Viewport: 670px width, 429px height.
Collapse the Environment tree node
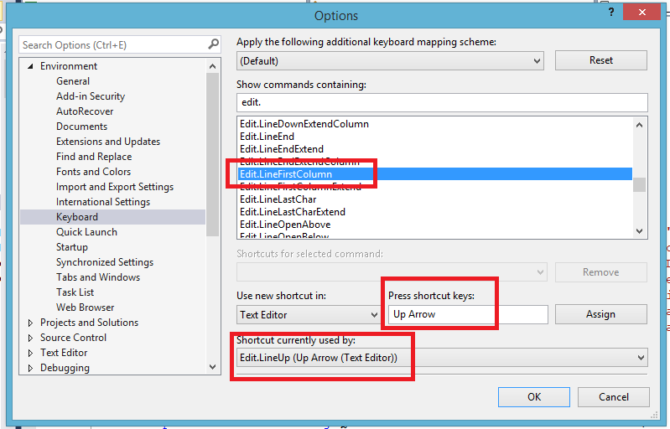tap(30, 66)
